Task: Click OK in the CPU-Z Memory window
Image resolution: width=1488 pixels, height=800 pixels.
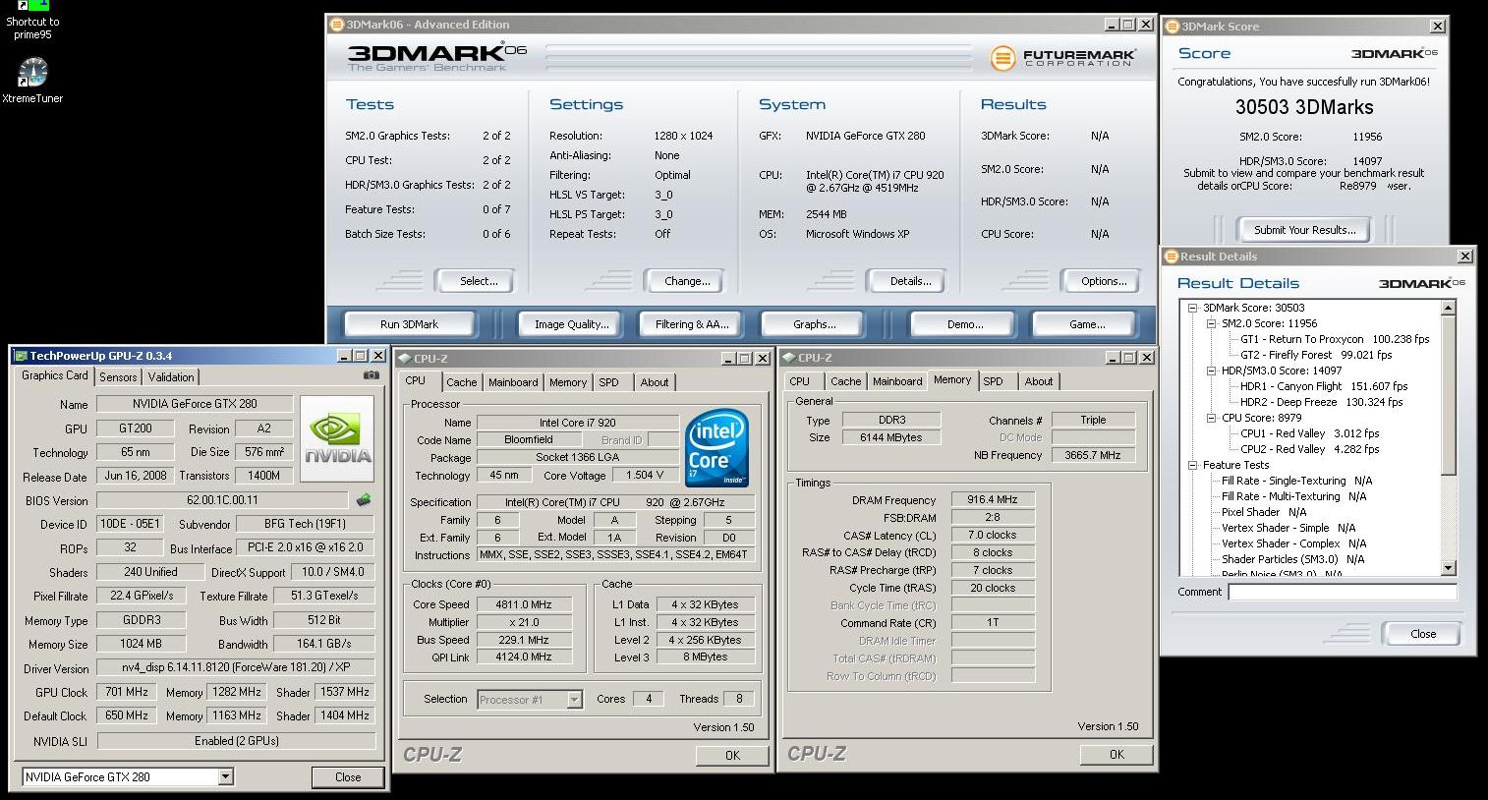Action: 1116,755
